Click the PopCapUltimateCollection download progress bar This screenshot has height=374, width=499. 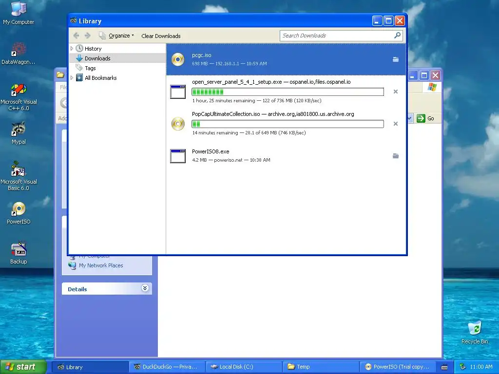click(288, 124)
